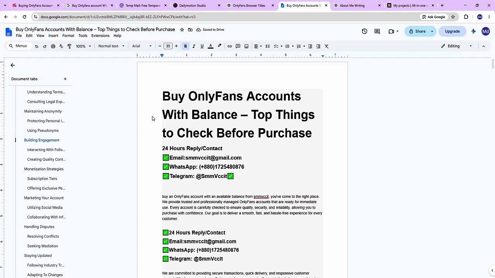This screenshot has width=495, height=278.
Task: Clear formatting from the selection
Action: [x=327, y=46]
